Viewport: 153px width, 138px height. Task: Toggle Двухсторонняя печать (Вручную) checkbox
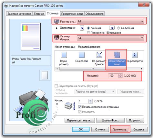[56, 86]
